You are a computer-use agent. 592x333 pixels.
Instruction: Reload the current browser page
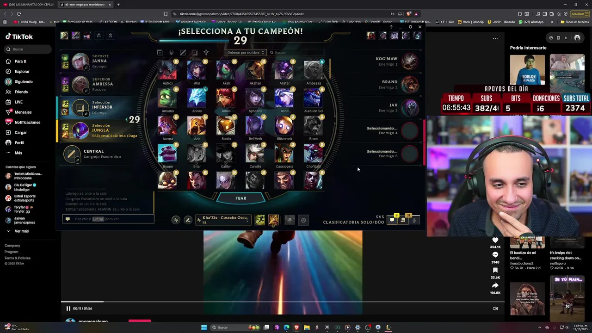(19, 14)
